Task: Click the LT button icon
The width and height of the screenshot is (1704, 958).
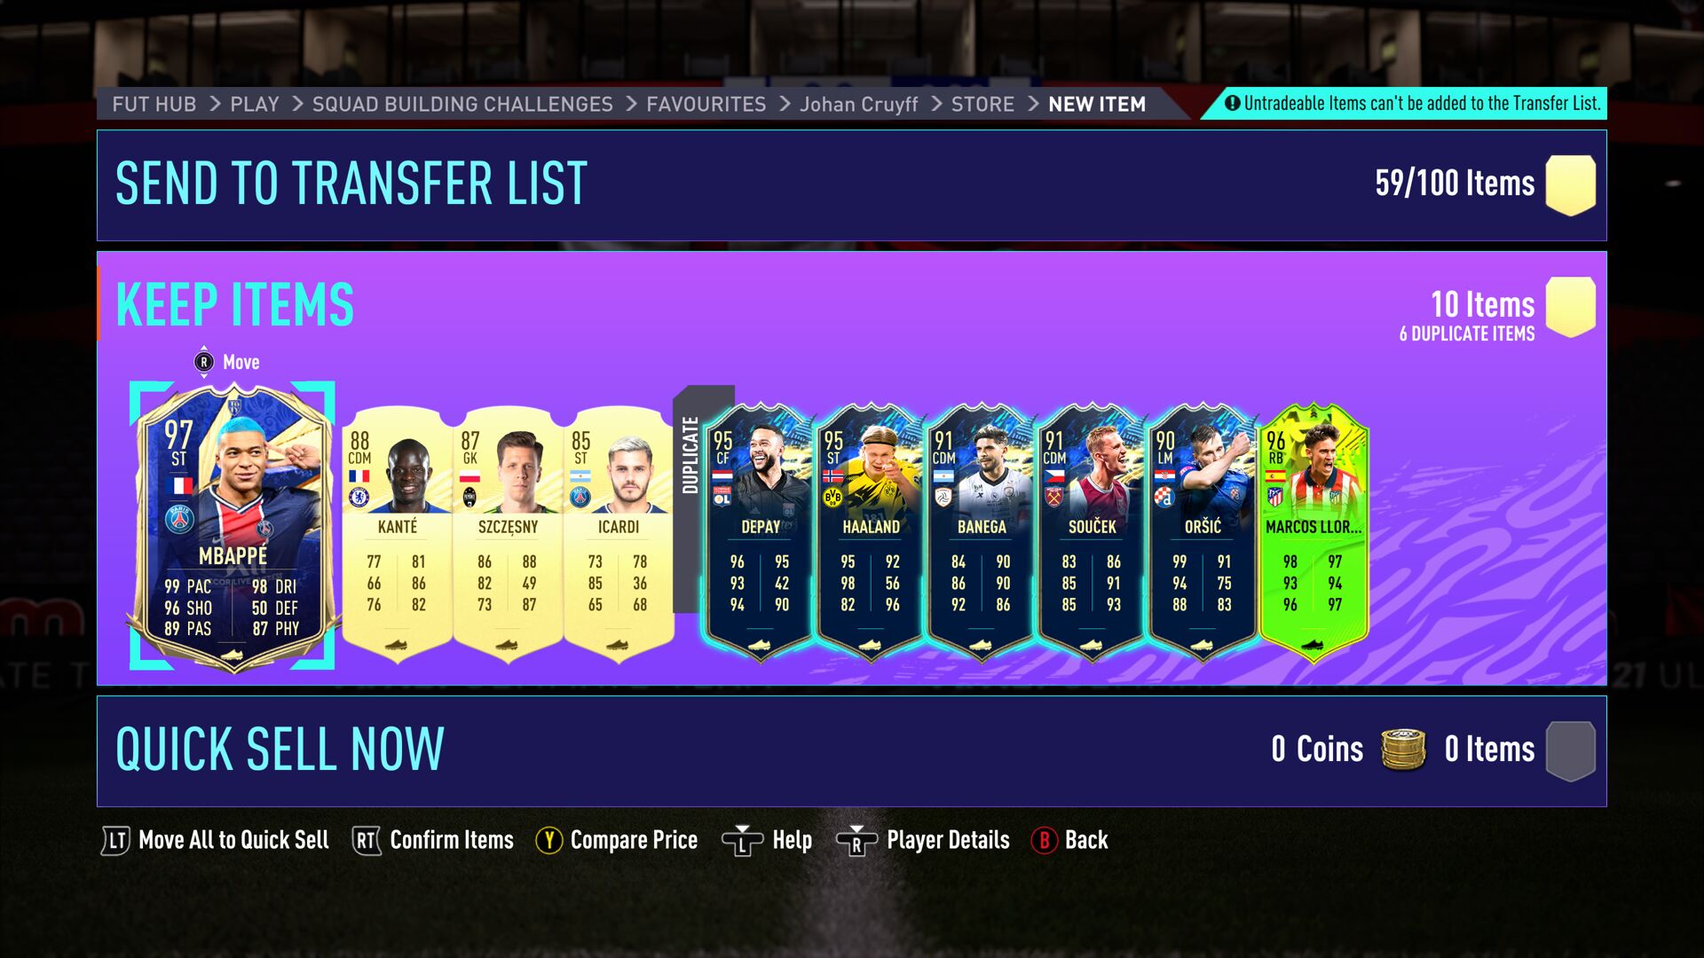Action: click(115, 840)
